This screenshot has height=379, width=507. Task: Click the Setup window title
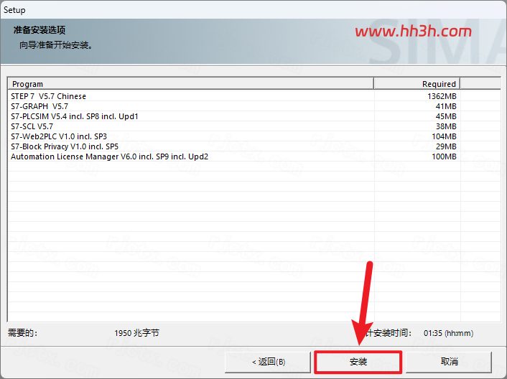(14, 10)
